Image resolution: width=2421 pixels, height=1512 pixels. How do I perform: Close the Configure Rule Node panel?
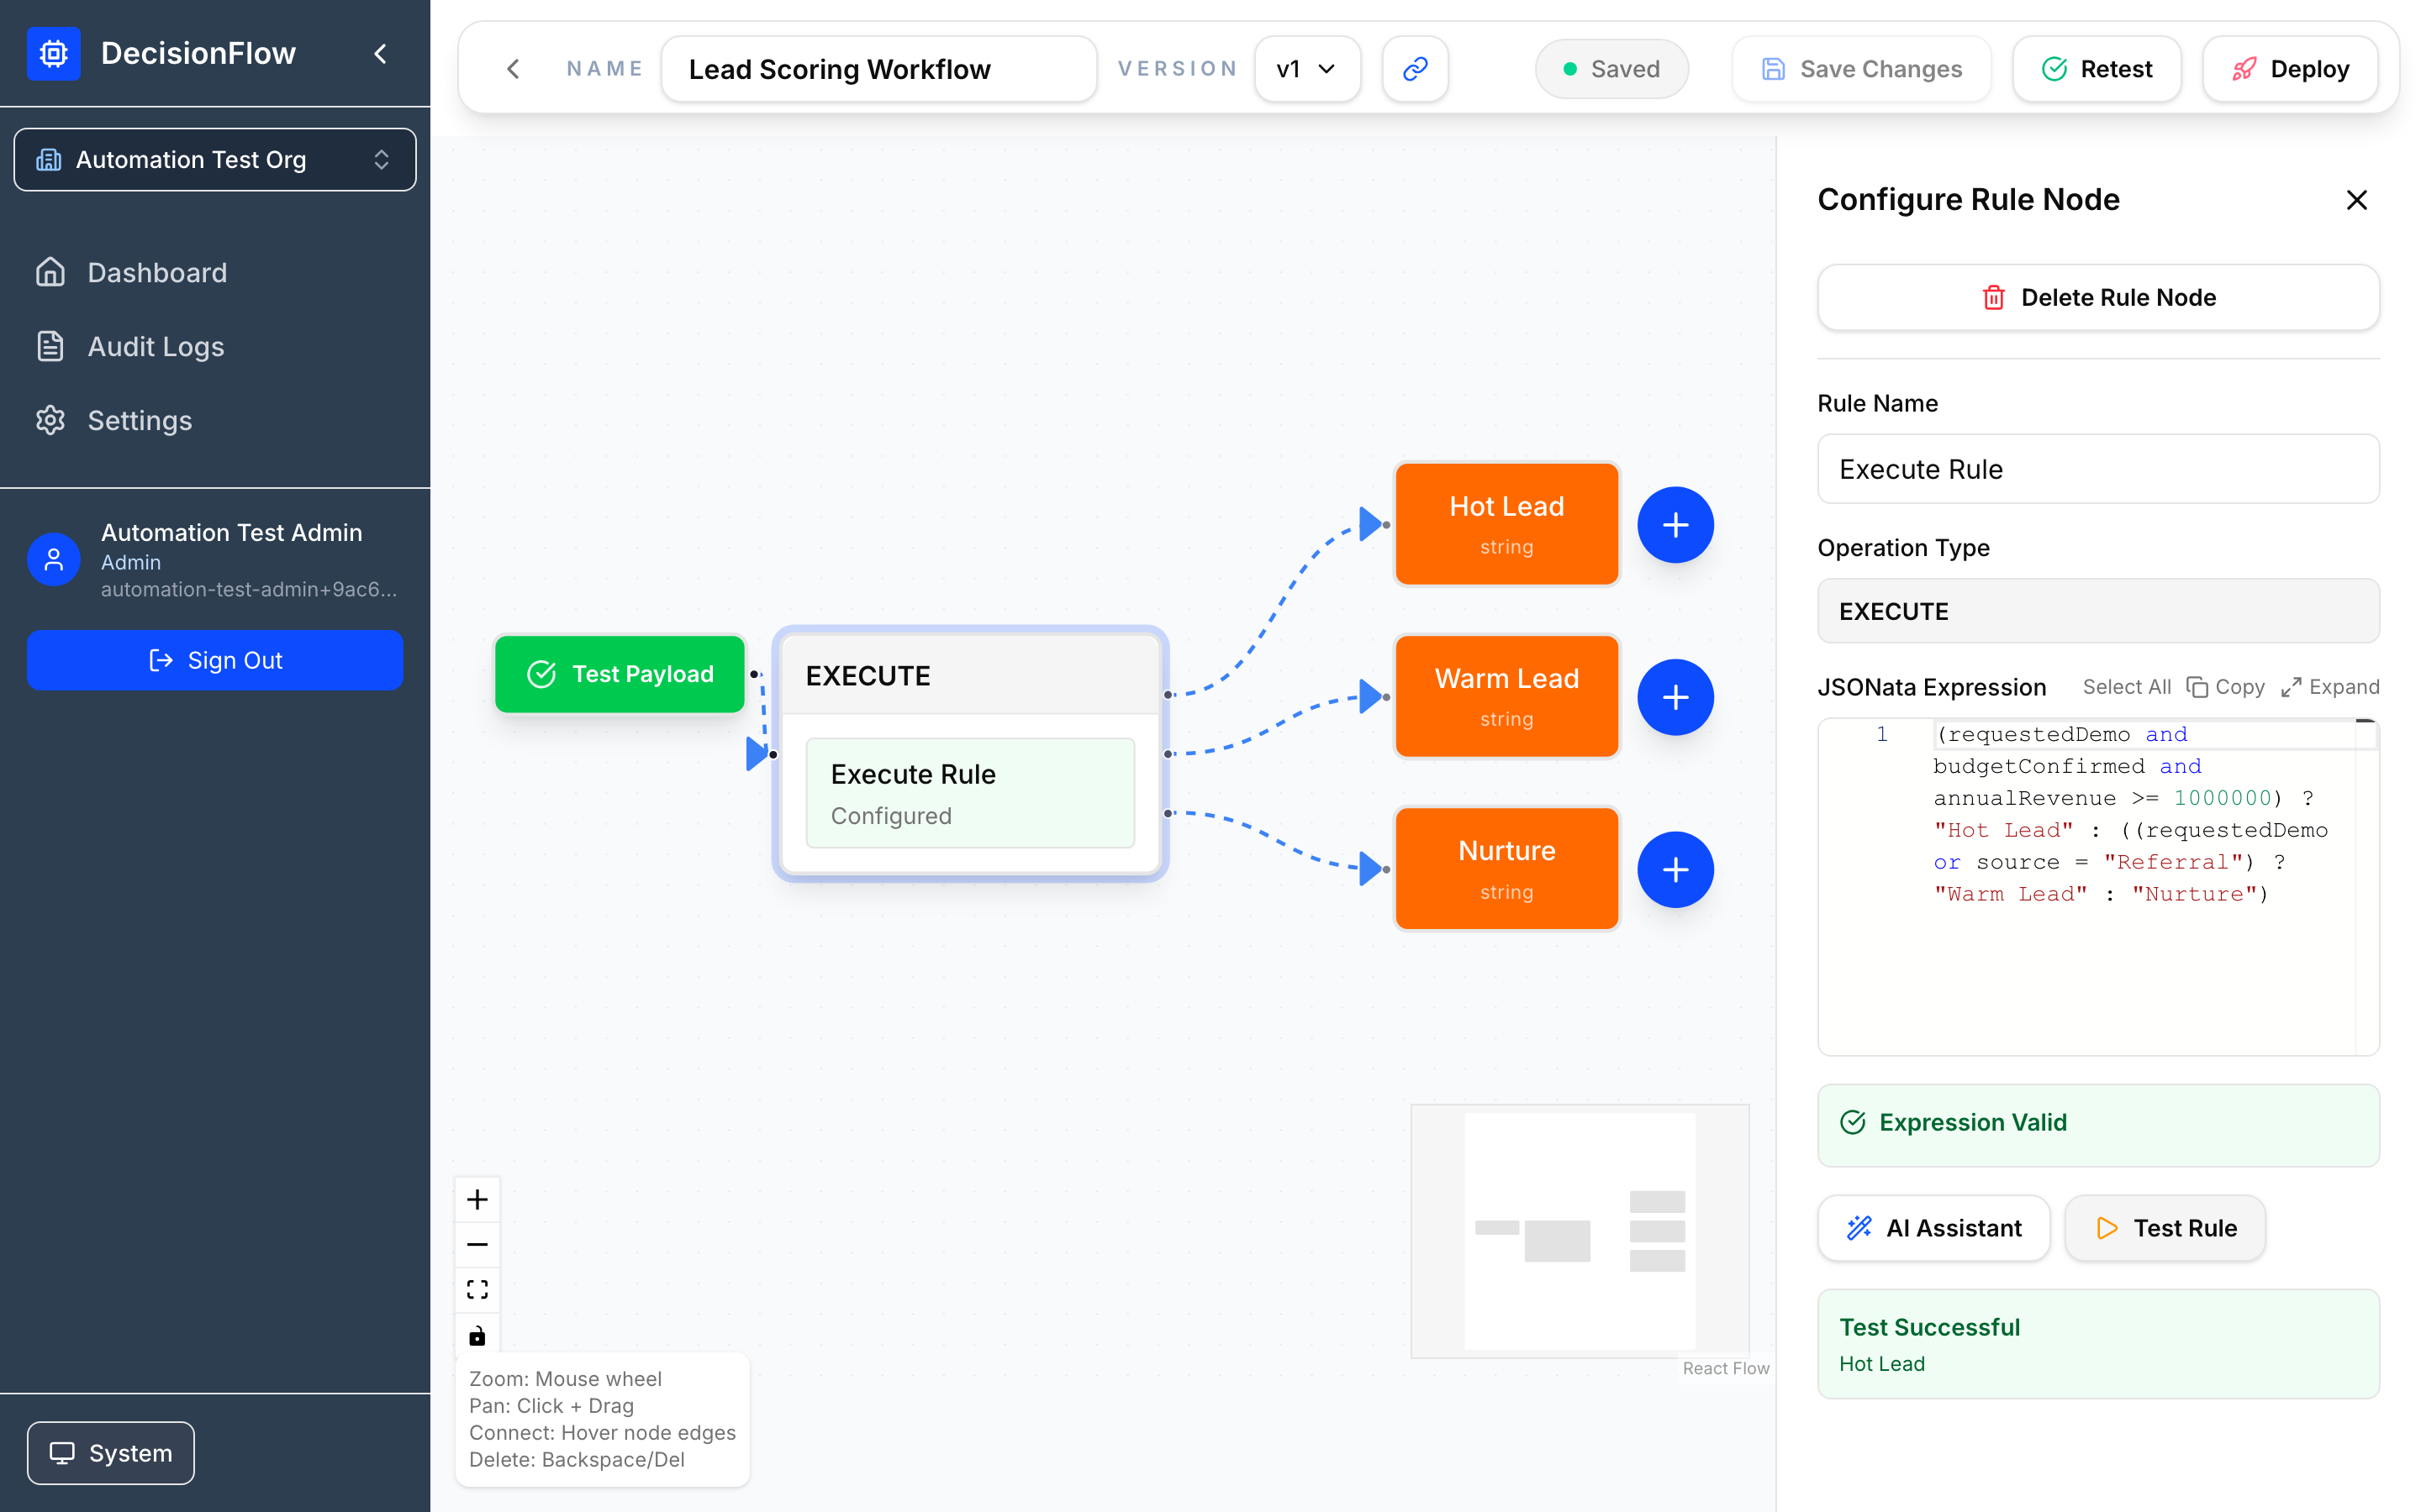click(x=2356, y=200)
